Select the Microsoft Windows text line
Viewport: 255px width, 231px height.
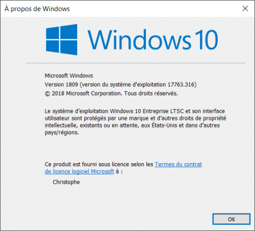pyautogui.click(x=69, y=75)
